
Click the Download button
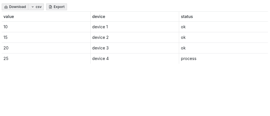15,7
